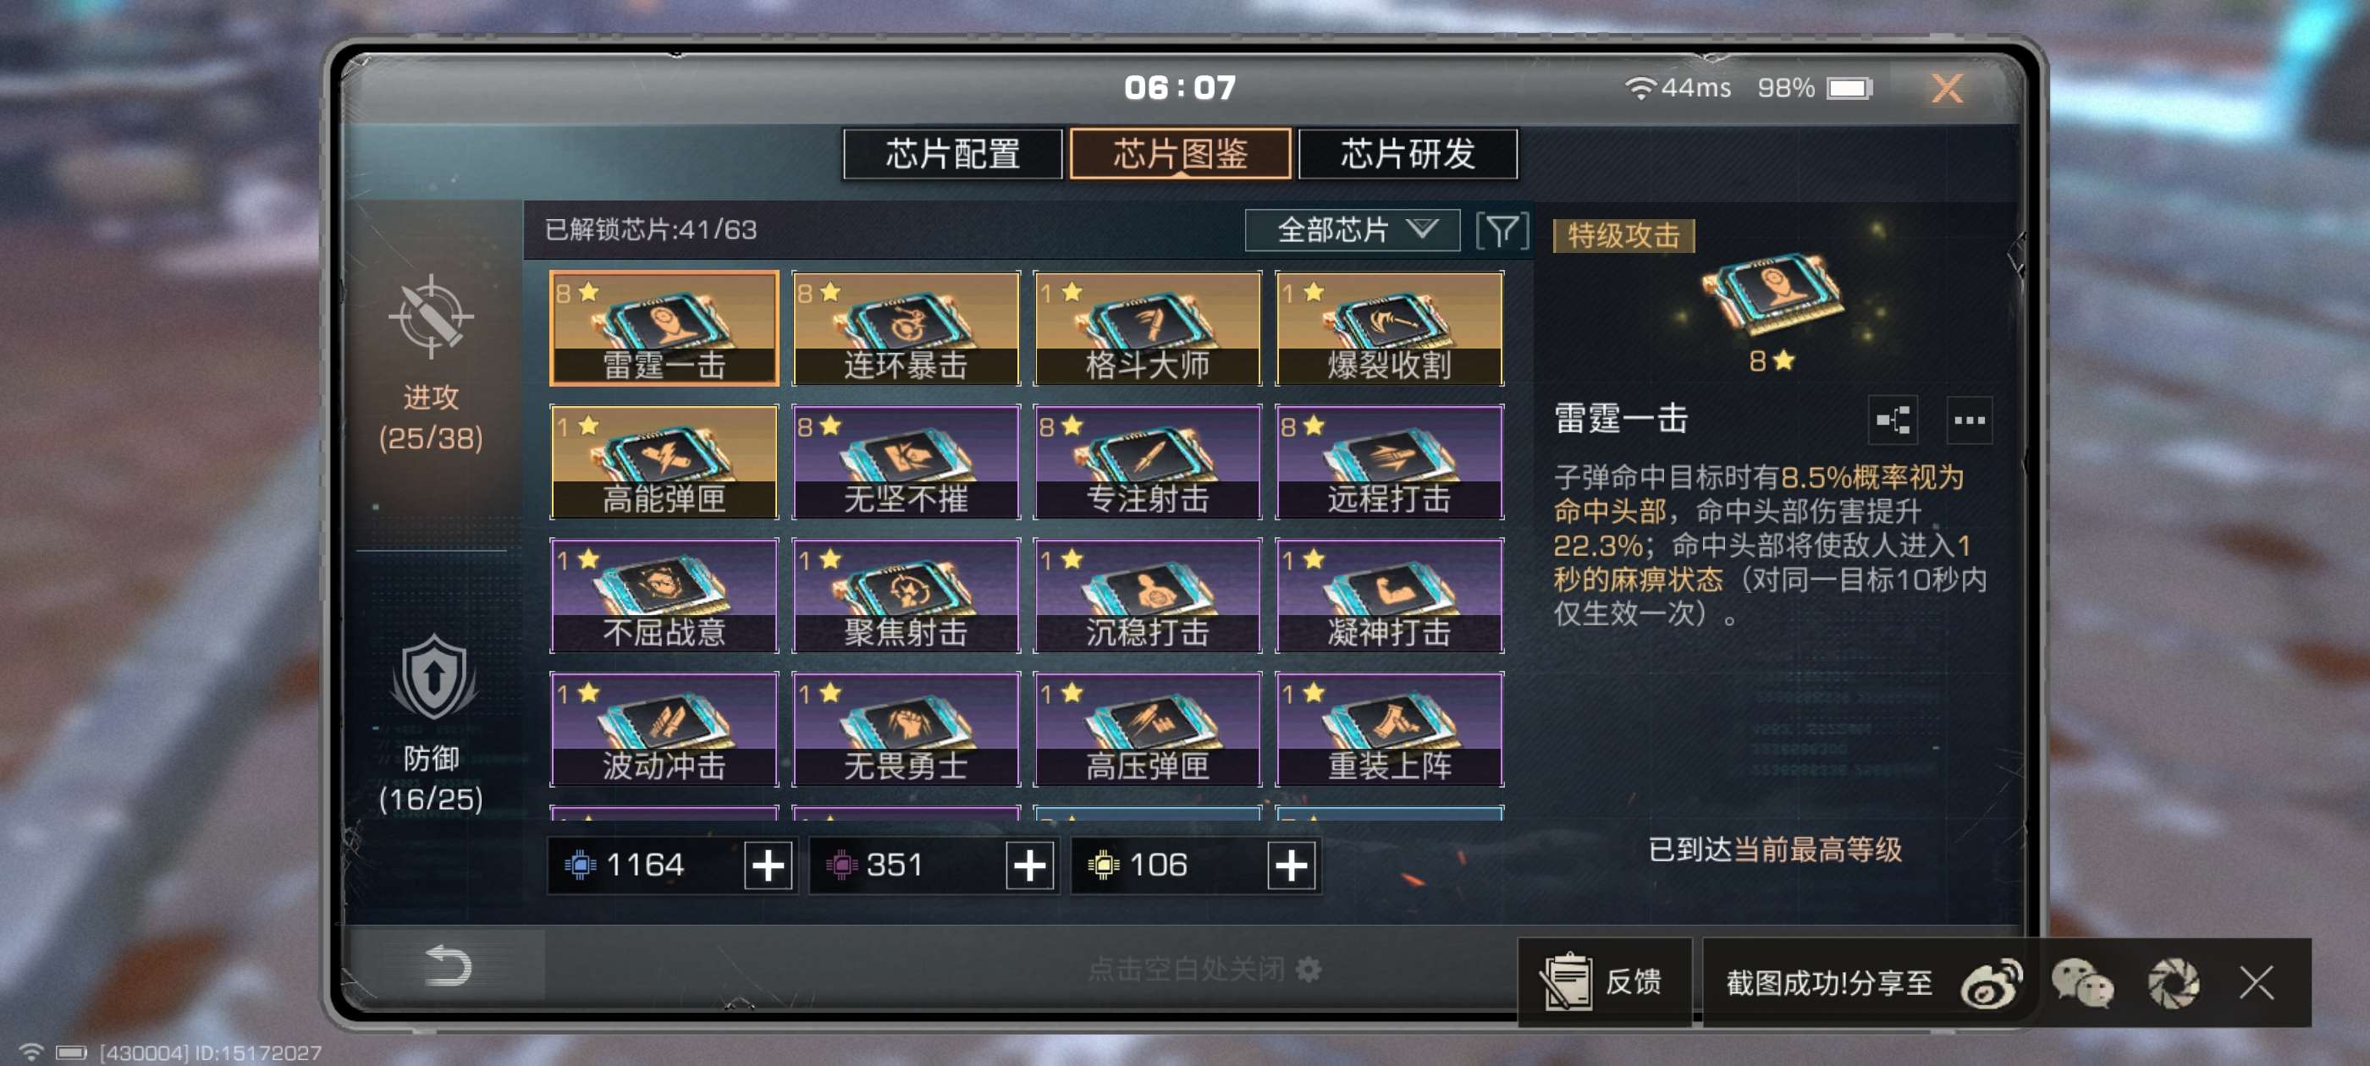Switch to the 芯片配置 tab
Screen dimensions: 2370x1066
click(952, 154)
